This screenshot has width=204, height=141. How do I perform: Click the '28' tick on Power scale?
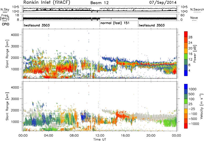(x=190, y=37)
